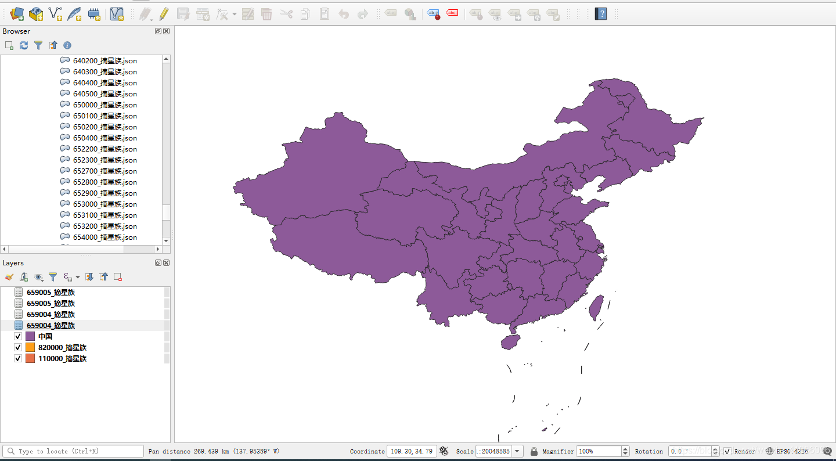Click the purple color swatch of 中国 layer

(x=31, y=336)
